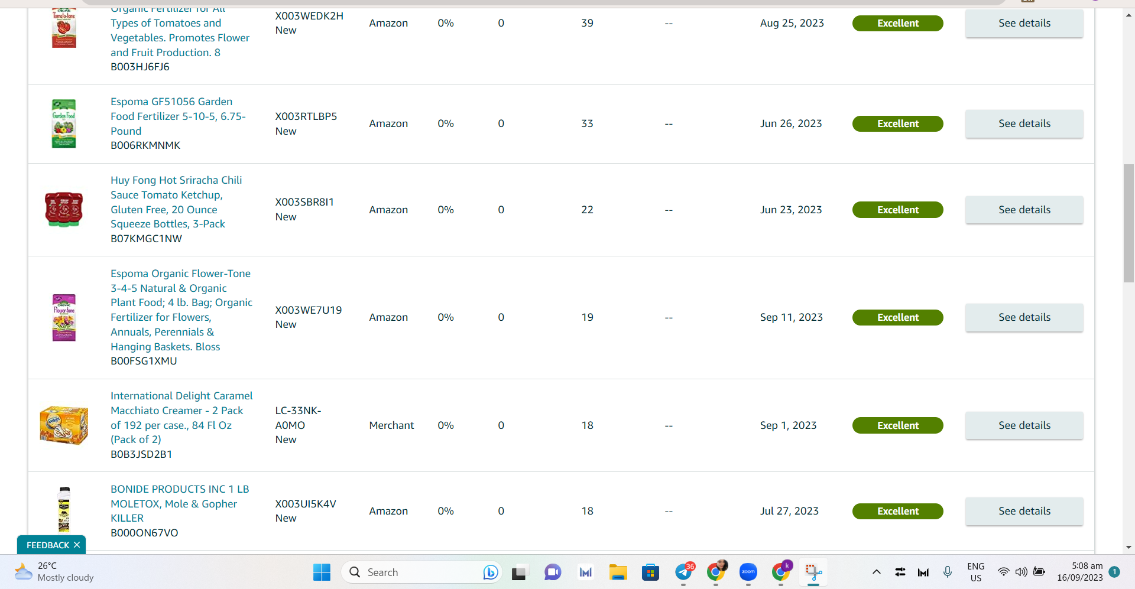Viewport: 1135px width, 589px height.
Task: Click the ENG US language indicator
Action: coord(976,572)
